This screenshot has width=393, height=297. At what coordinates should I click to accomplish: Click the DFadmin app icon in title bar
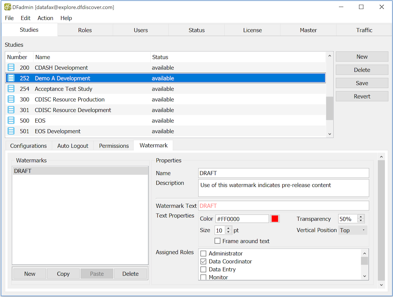(8, 7)
